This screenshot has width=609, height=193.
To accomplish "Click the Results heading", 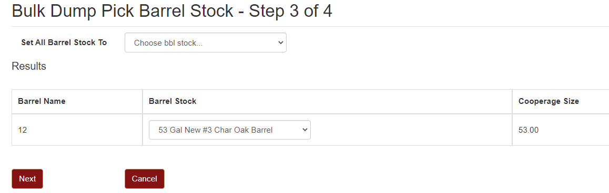I will (x=29, y=66).
